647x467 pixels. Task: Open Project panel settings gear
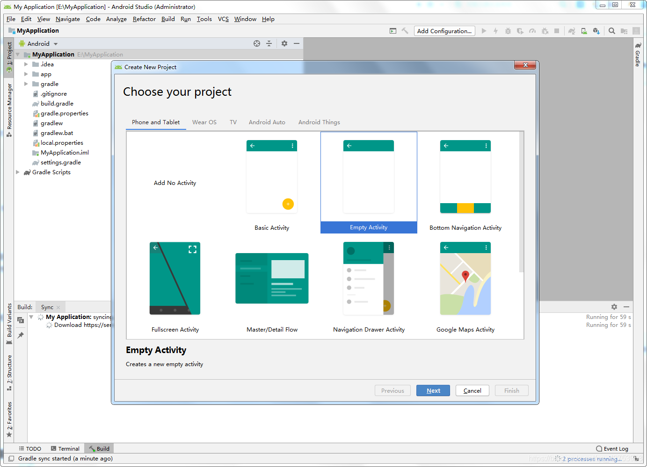click(x=284, y=43)
